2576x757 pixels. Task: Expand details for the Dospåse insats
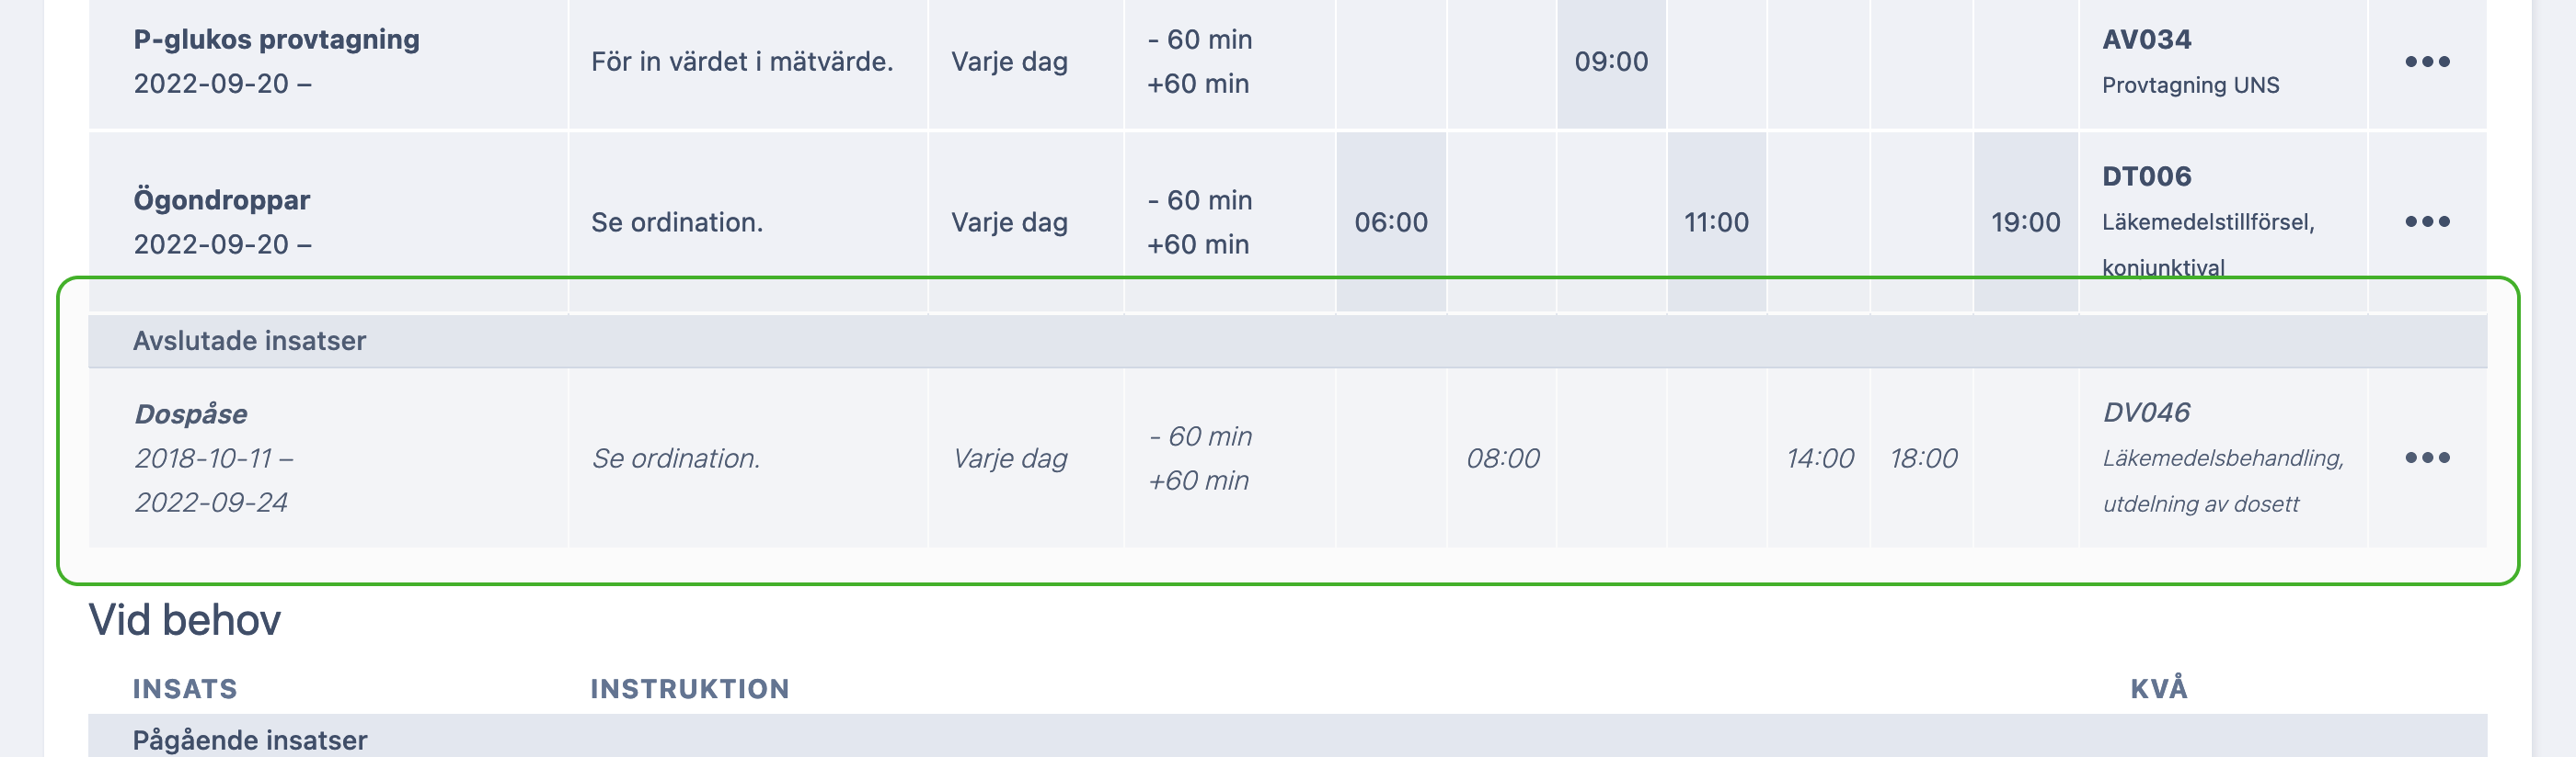click(x=192, y=412)
